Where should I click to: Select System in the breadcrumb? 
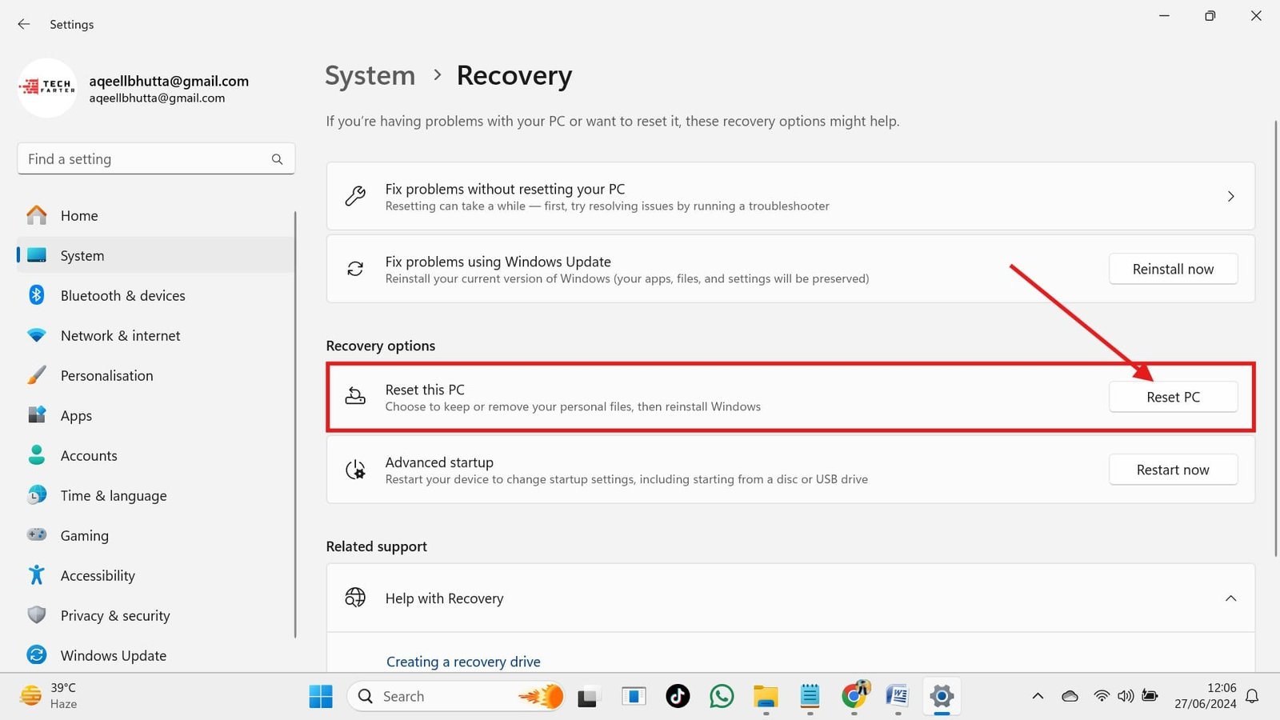coord(370,75)
